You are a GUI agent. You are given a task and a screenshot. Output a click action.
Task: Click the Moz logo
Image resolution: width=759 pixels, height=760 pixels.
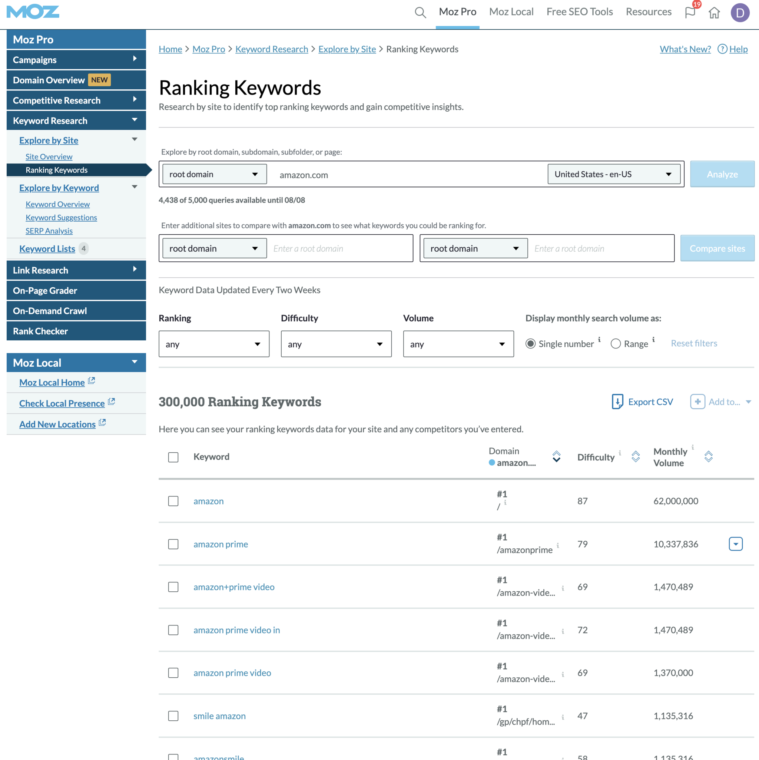tap(33, 12)
